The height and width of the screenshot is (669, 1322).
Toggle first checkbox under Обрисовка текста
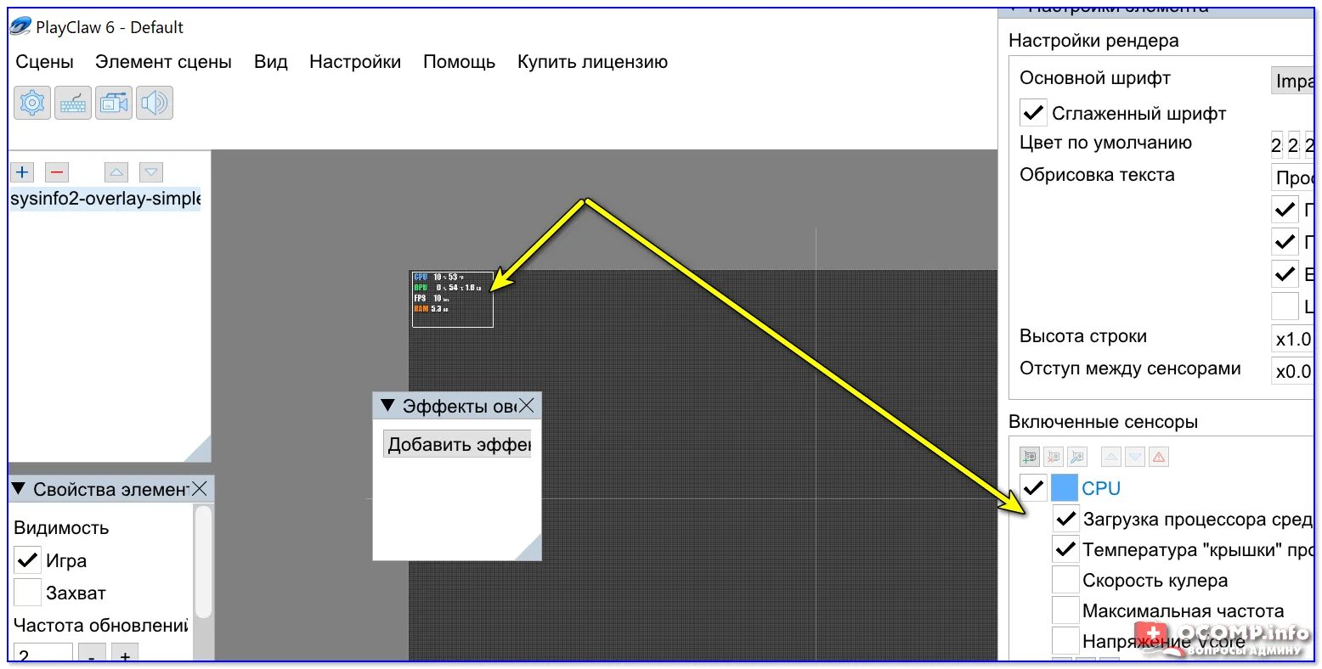pos(1285,209)
